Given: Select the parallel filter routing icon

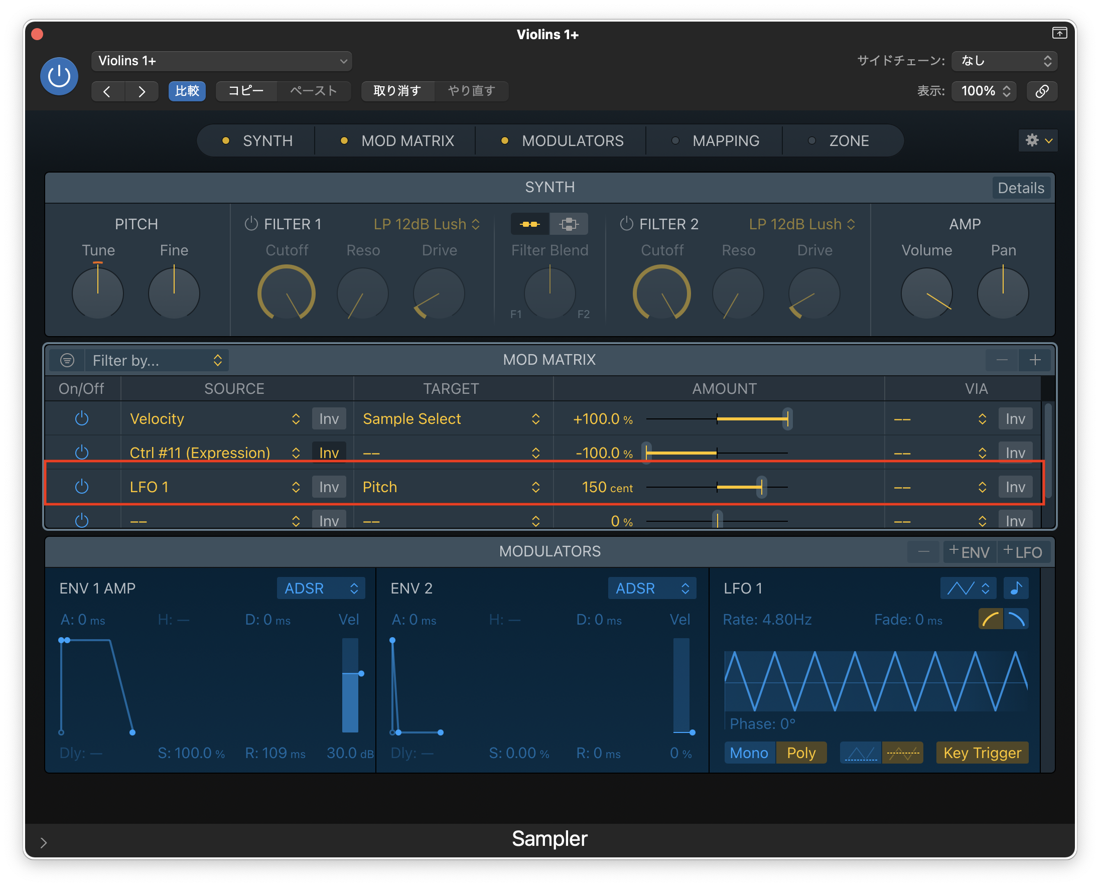Looking at the screenshot, I should pyautogui.click(x=569, y=224).
